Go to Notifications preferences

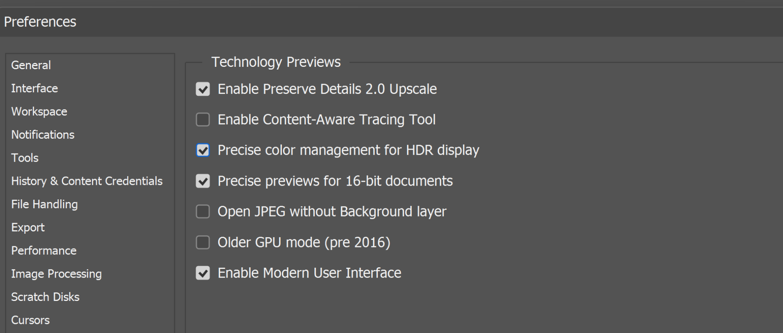[x=43, y=134]
